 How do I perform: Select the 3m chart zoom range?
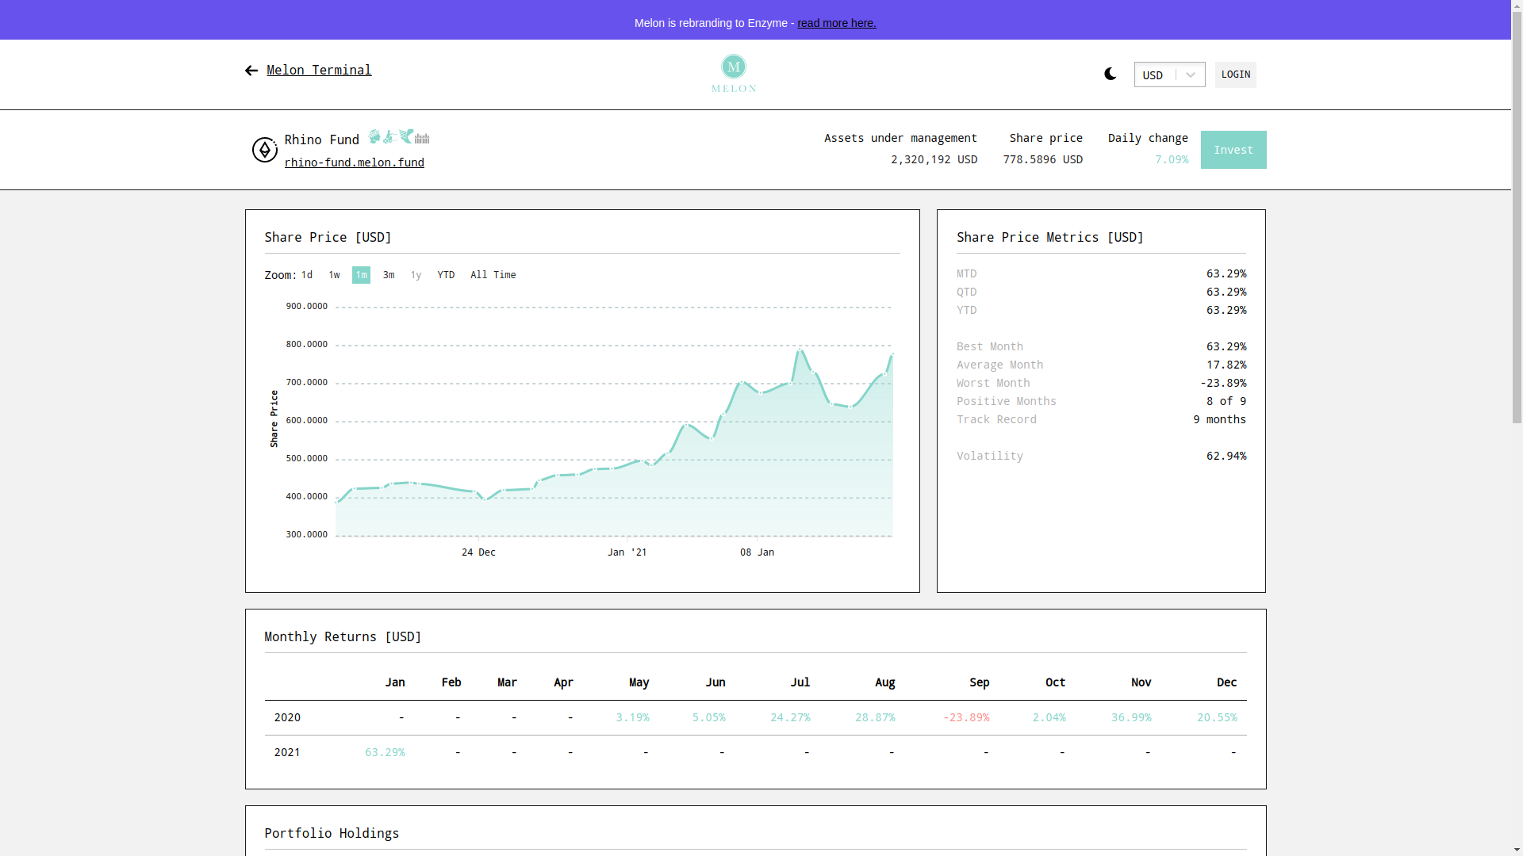[x=389, y=275]
